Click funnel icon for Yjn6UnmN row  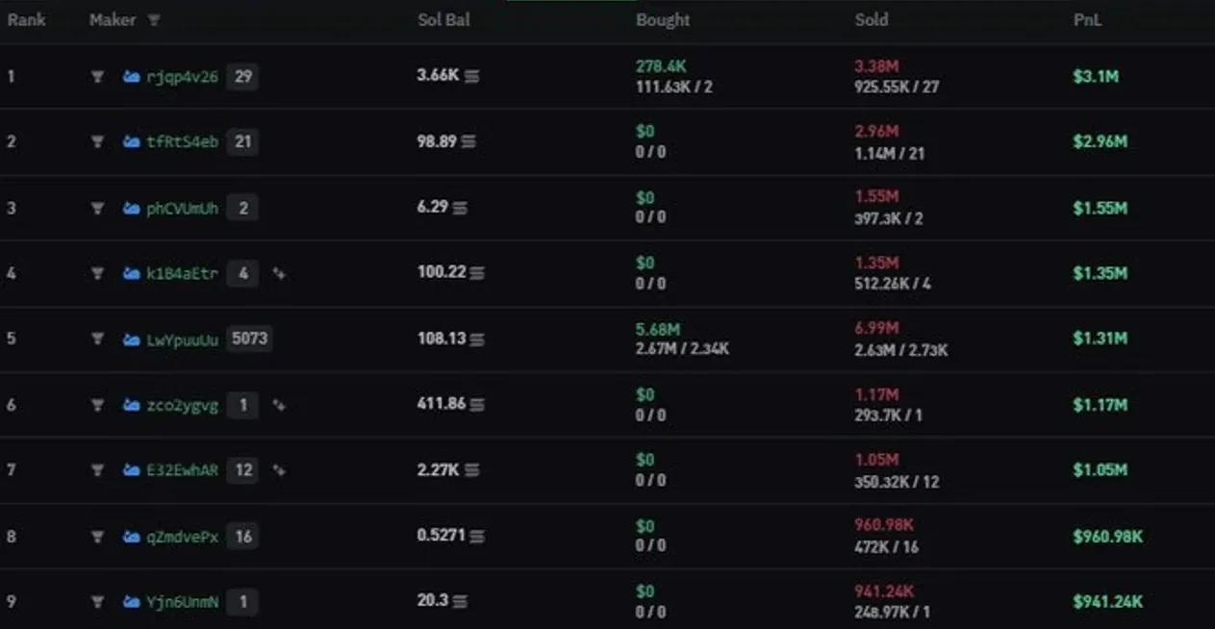pos(97,602)
